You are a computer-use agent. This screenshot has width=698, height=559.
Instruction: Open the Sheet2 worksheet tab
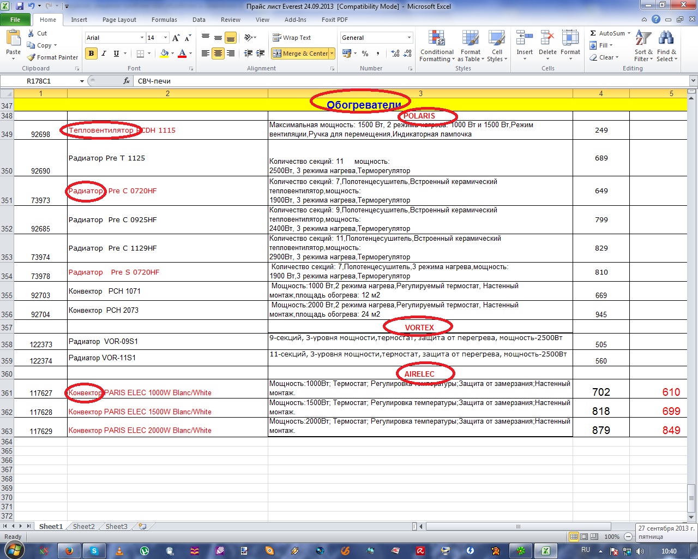click(x=84, y=527)
